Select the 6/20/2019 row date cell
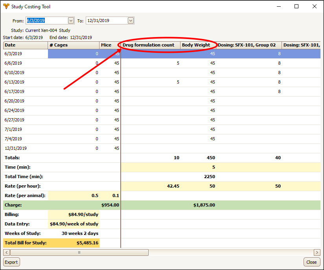This screenshot has width=324, height=270. tap(26, 101)
